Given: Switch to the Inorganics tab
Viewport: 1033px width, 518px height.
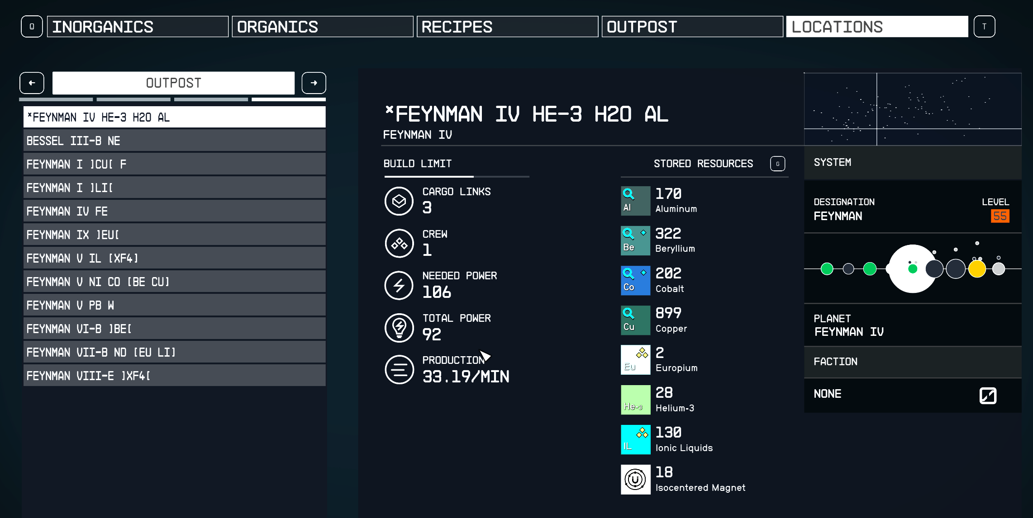Looking at the screenshot, I should pyautogui.click(x=138, y=27).
